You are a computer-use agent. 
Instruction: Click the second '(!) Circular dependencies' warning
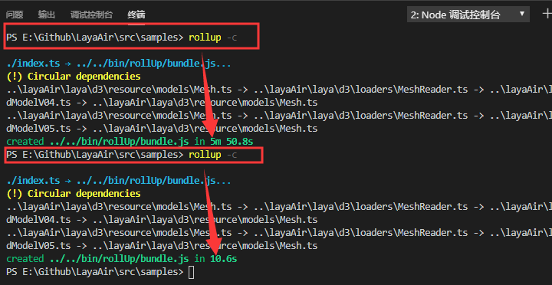[x=74, y=194]
